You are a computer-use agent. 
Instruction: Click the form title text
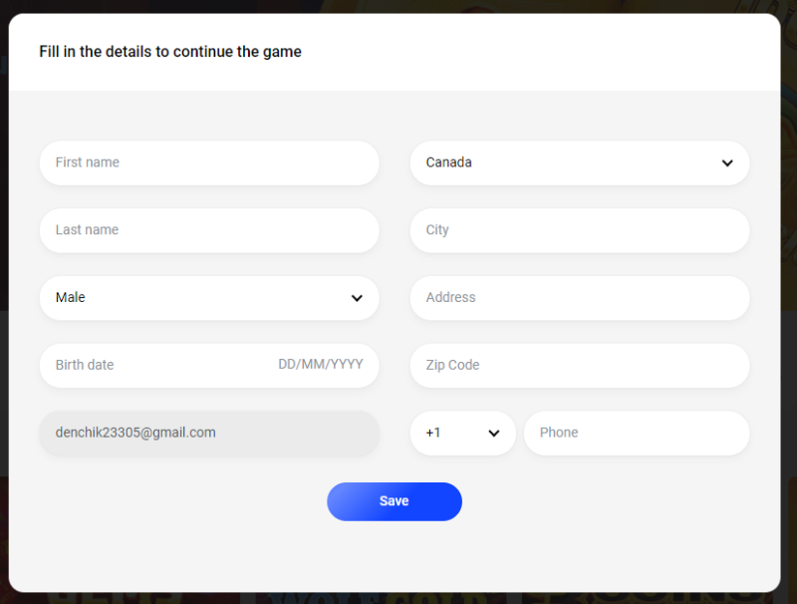click(x=169, y=52)
